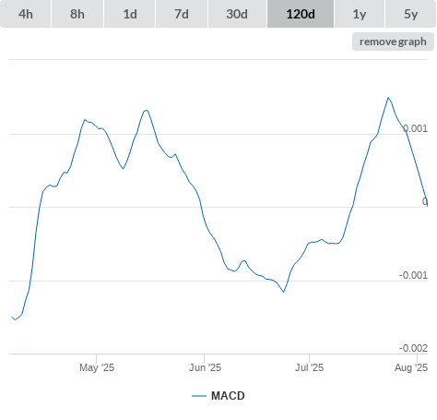Click the -0.002 y-axis label

pos(413,348)
